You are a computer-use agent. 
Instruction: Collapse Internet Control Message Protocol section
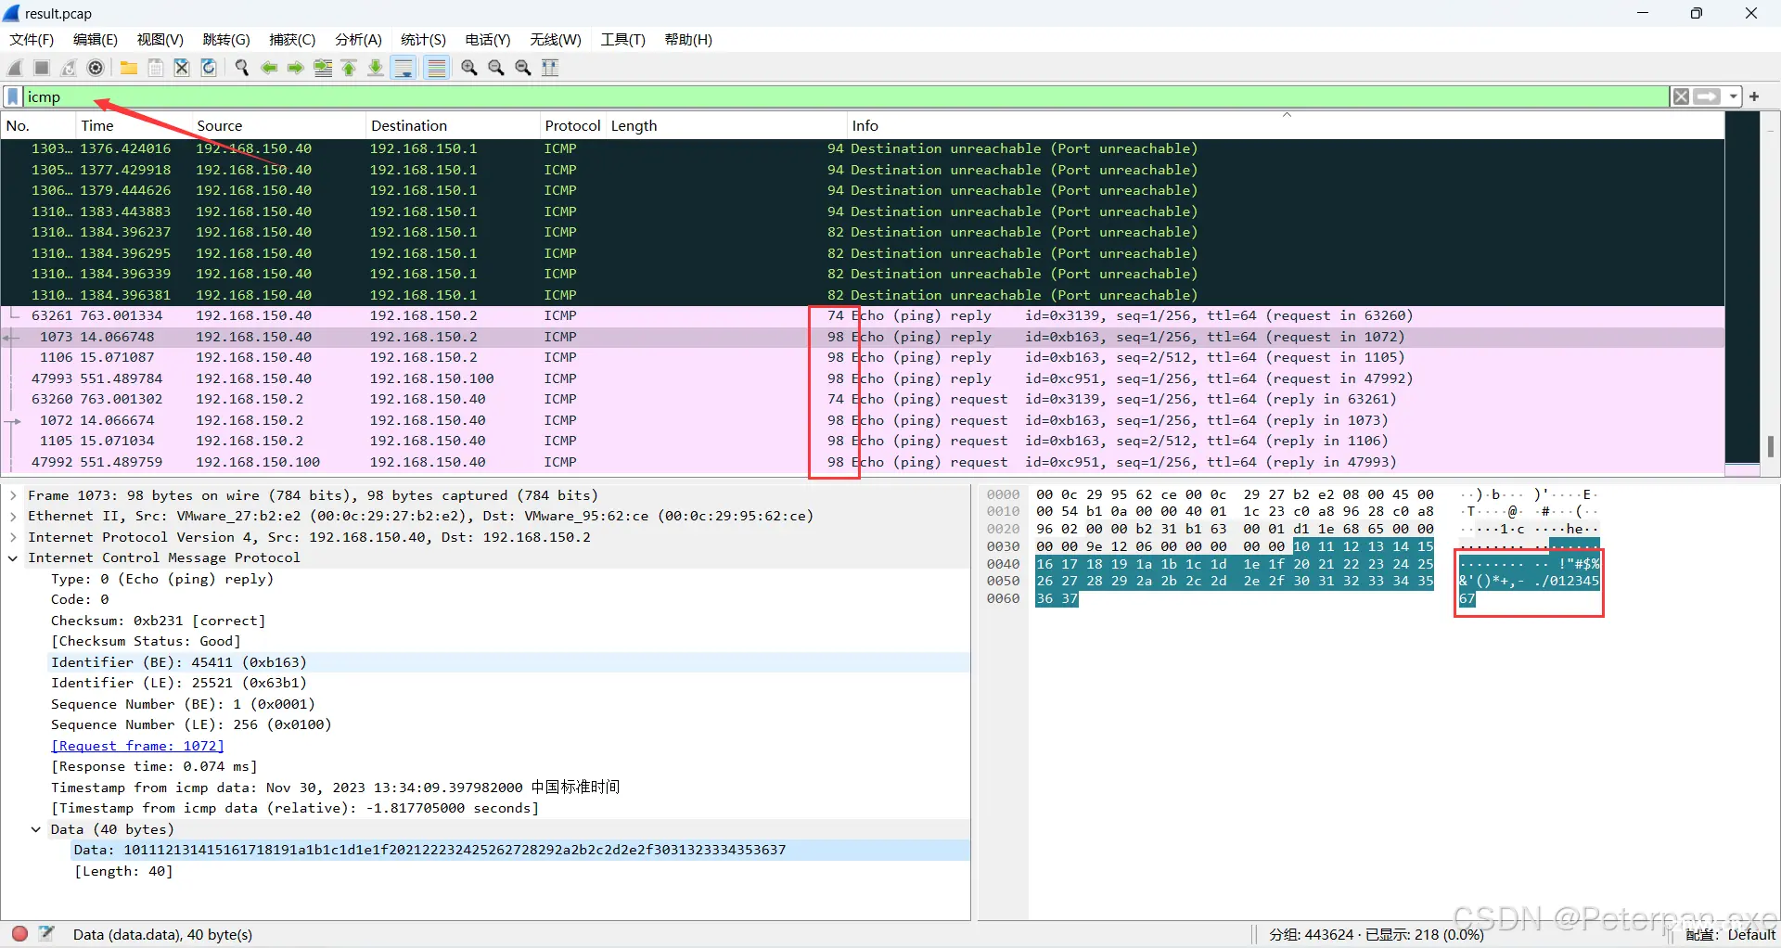[13, 557]
